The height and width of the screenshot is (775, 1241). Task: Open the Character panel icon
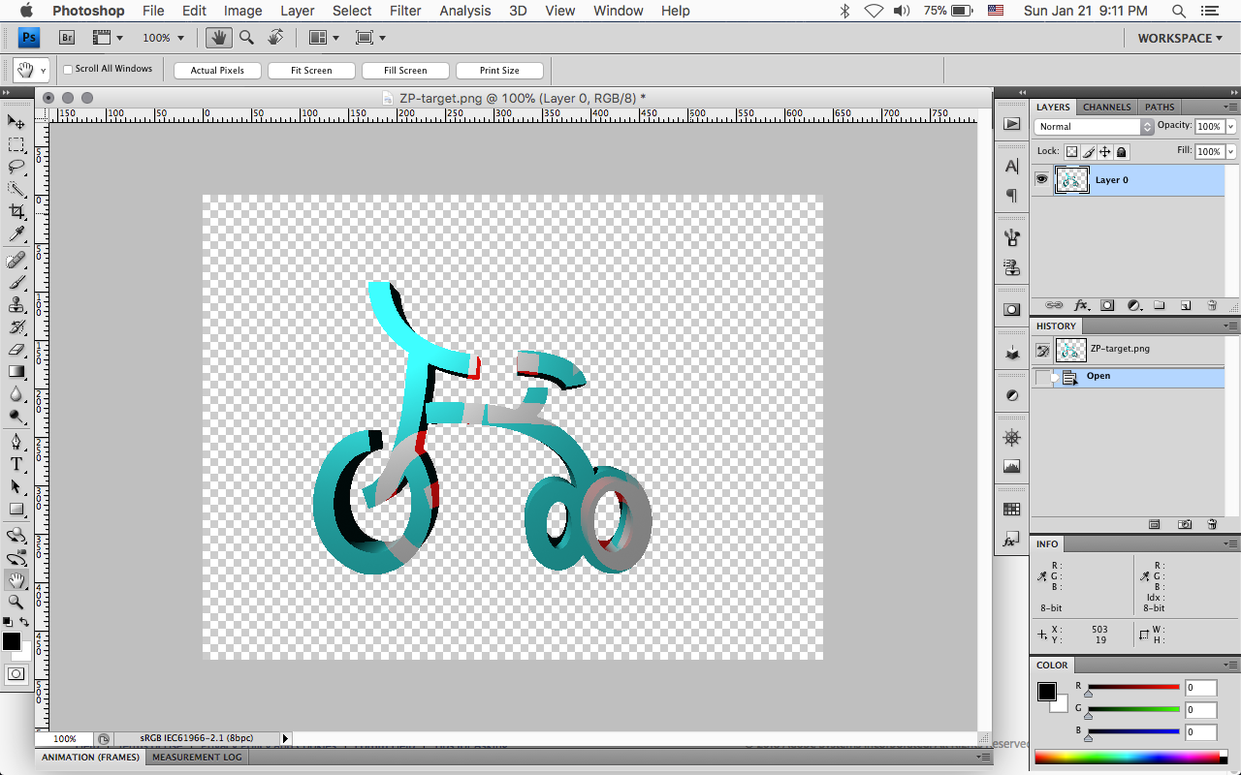click(1012, 167)
